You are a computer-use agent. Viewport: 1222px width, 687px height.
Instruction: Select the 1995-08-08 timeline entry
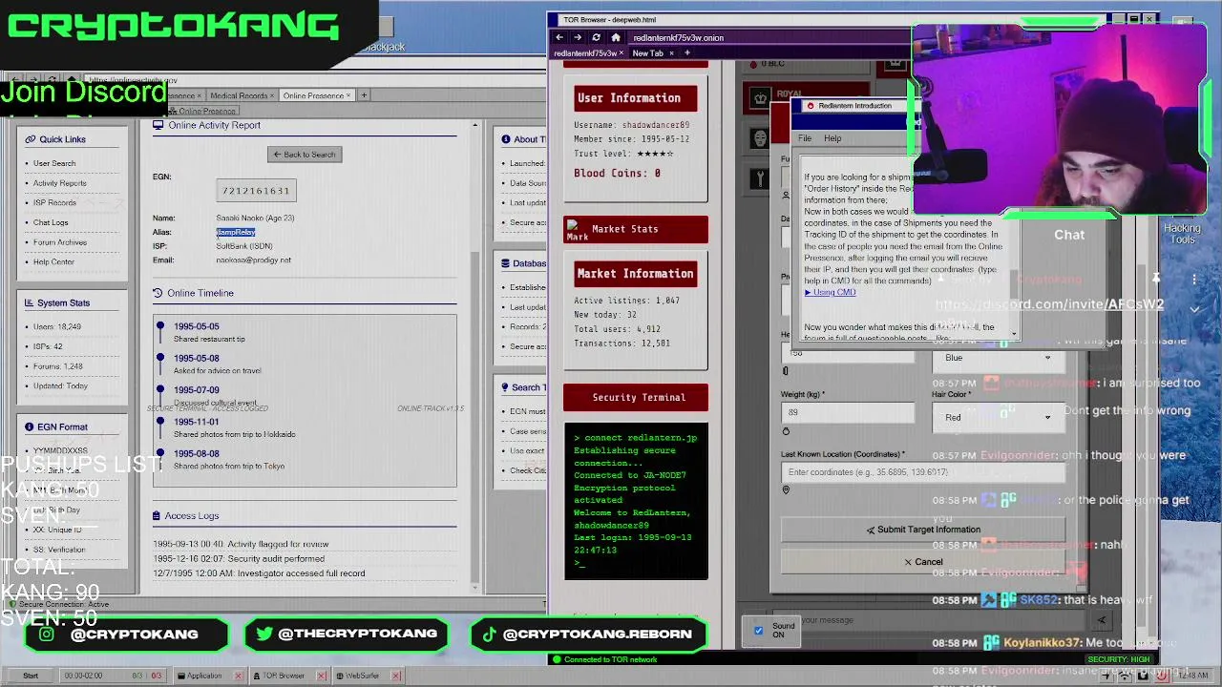(x=196, y=453)
